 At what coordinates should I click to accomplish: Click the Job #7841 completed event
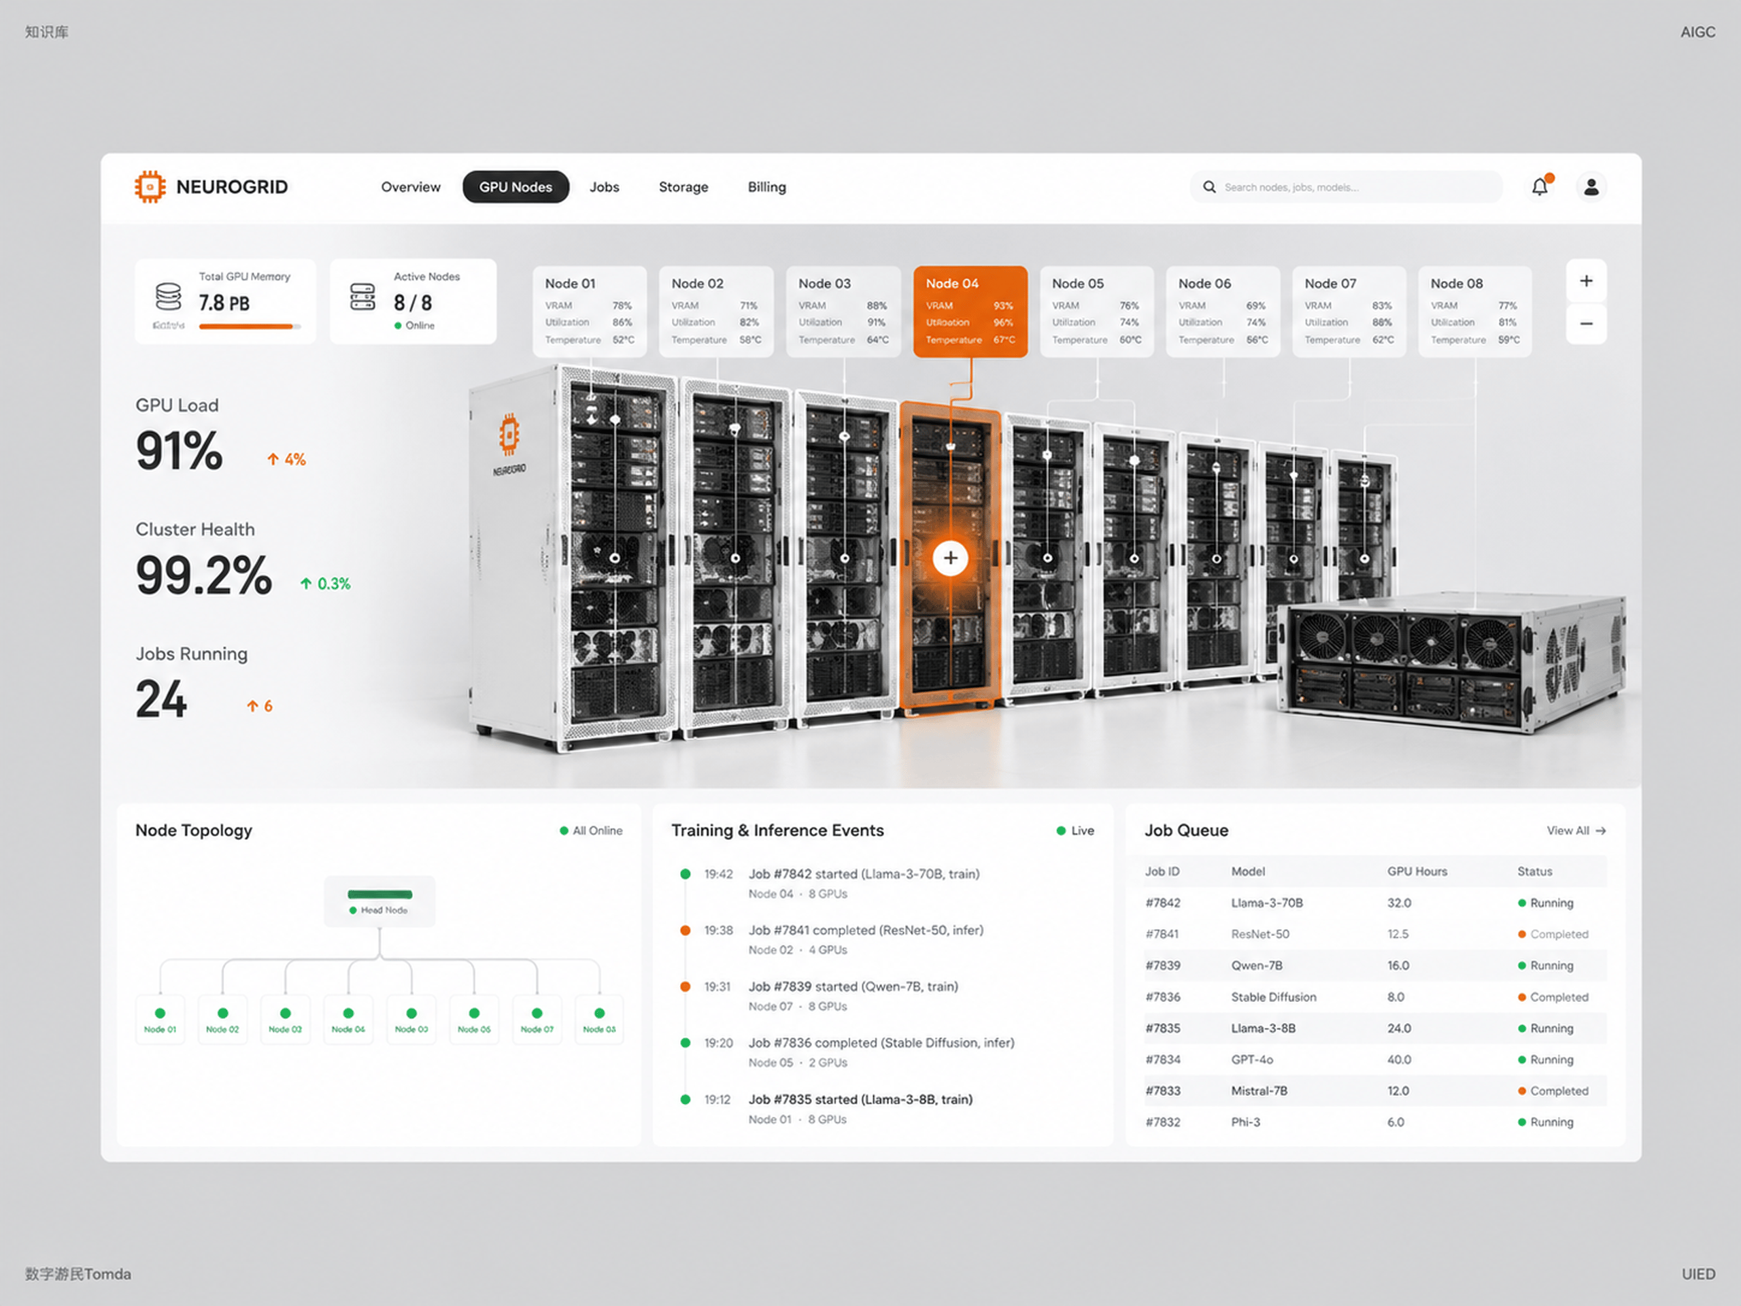[x=866, y=939]
